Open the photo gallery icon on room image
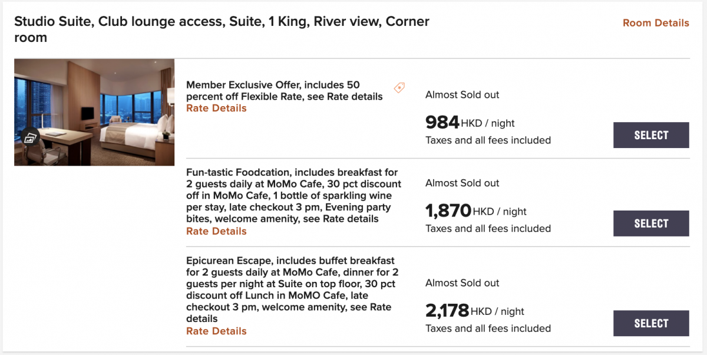 [x=31, y=138]
